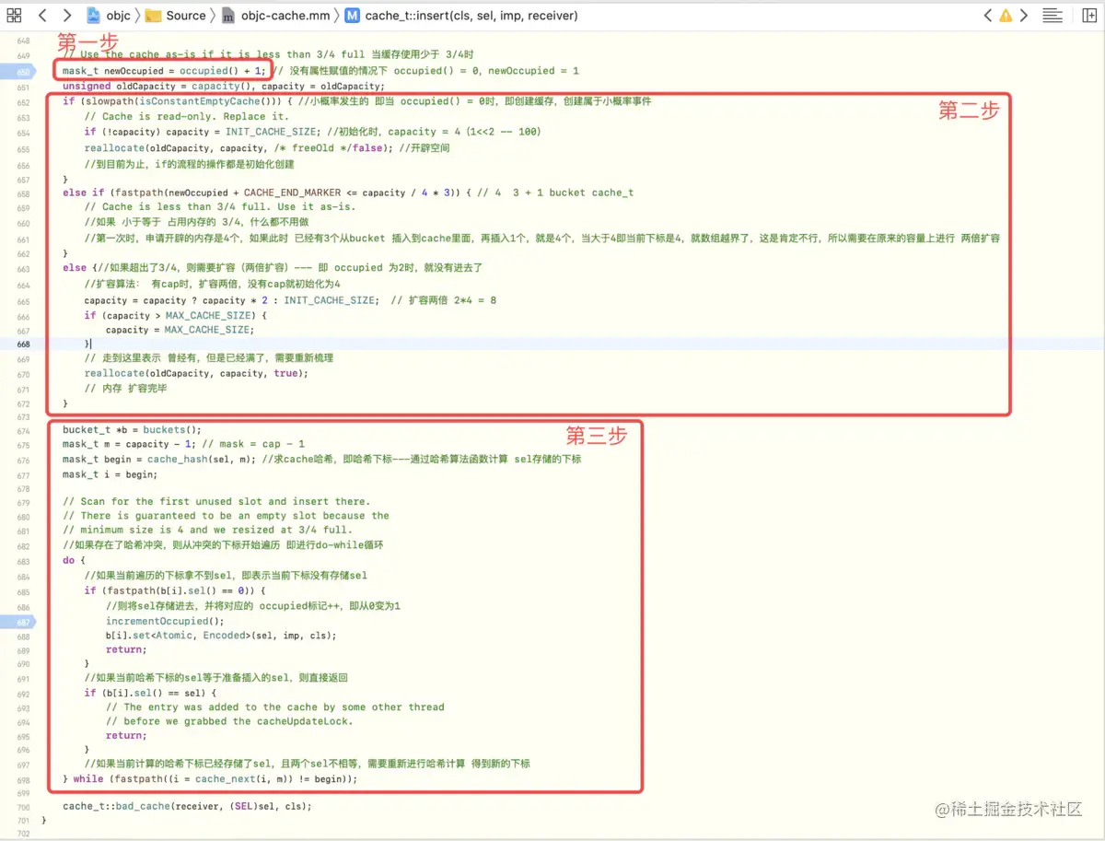Jump to previous issue arrow
The width and height of the screenshot is (1105, 841).
click(988, 16)
